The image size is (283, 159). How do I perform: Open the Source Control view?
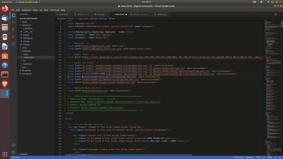pos(13,30)
